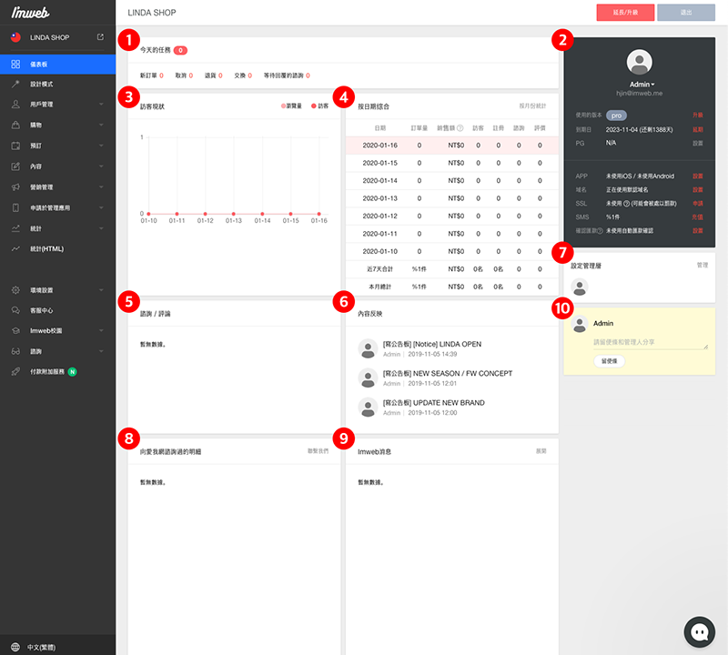
Task: Click the 2020-01-16 row in daily table
Action: (451, 146)
